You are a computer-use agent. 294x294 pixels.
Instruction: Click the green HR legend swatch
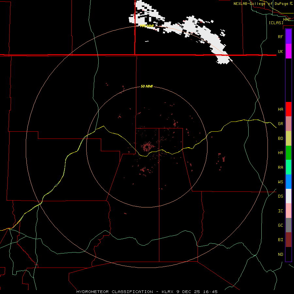288,153
